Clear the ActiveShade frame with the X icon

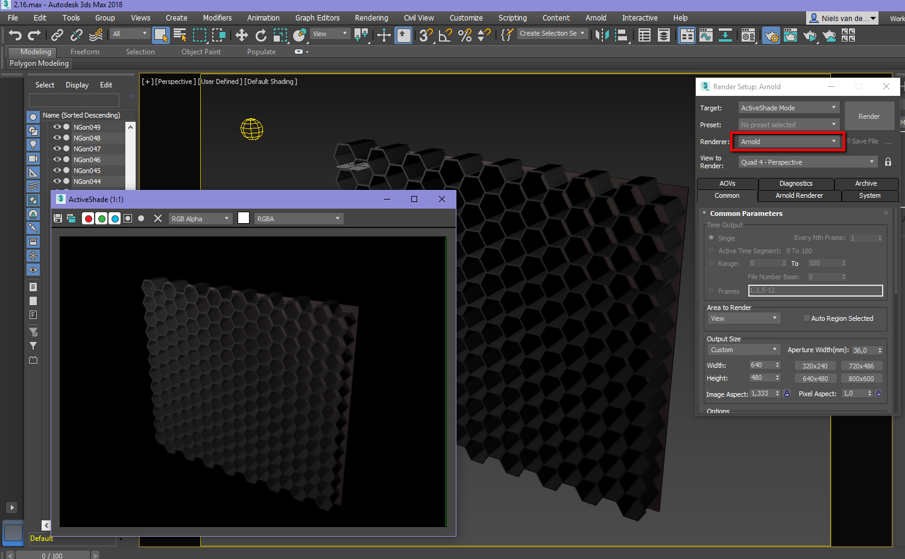click(x=158, y=219)
